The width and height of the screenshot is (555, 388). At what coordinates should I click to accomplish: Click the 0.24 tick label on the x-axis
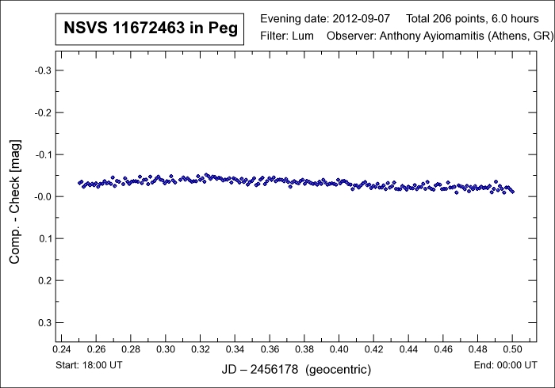tap(61, 349)
